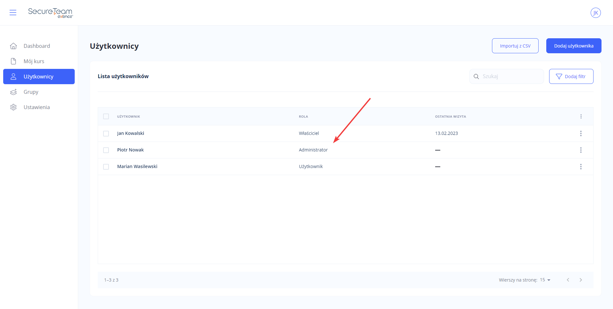Focus the Szukaj search field
The width and height of the screenshot is (613, 309).
click(507, 77)
